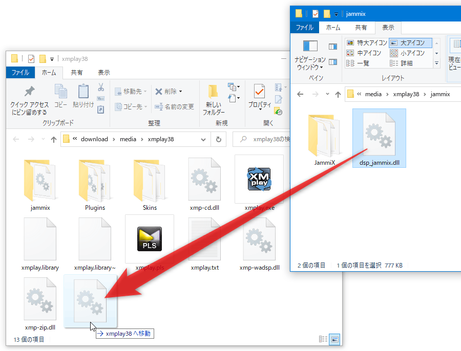Select the xmp-wadsp.dll file

259,243
